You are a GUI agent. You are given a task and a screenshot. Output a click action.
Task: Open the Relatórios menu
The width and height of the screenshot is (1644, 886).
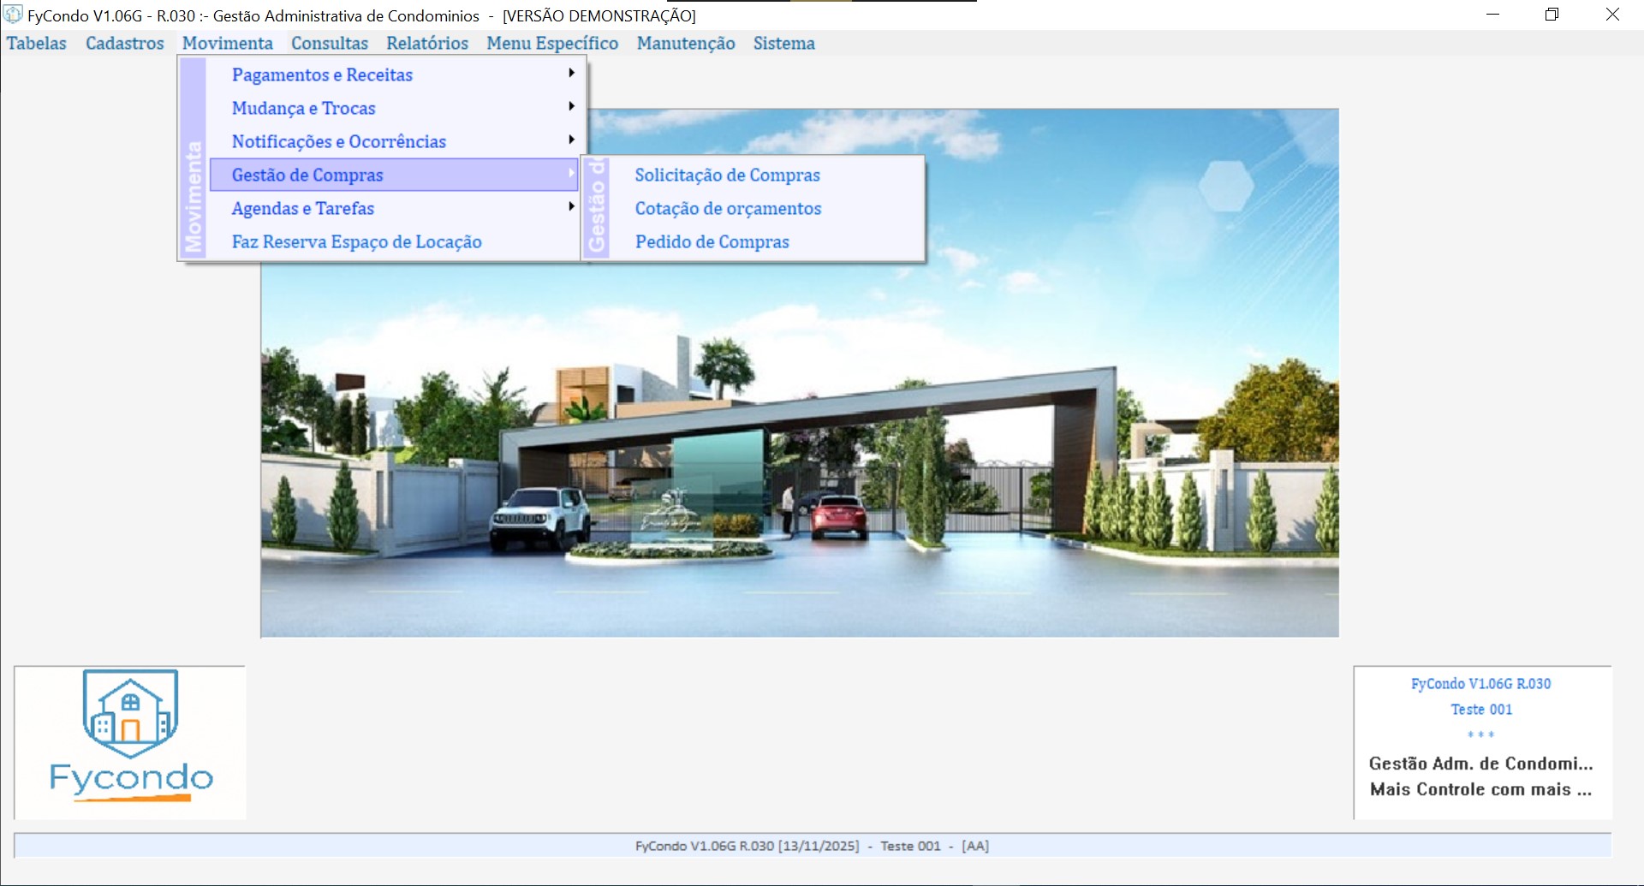[426, 44]
